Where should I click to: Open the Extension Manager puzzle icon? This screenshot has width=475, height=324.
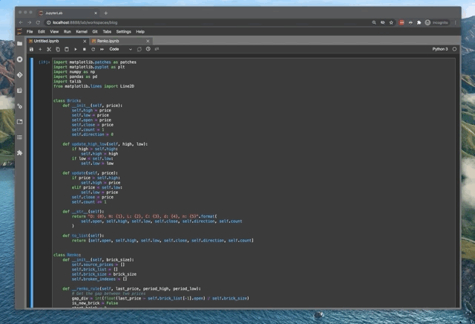pos(20,153)
